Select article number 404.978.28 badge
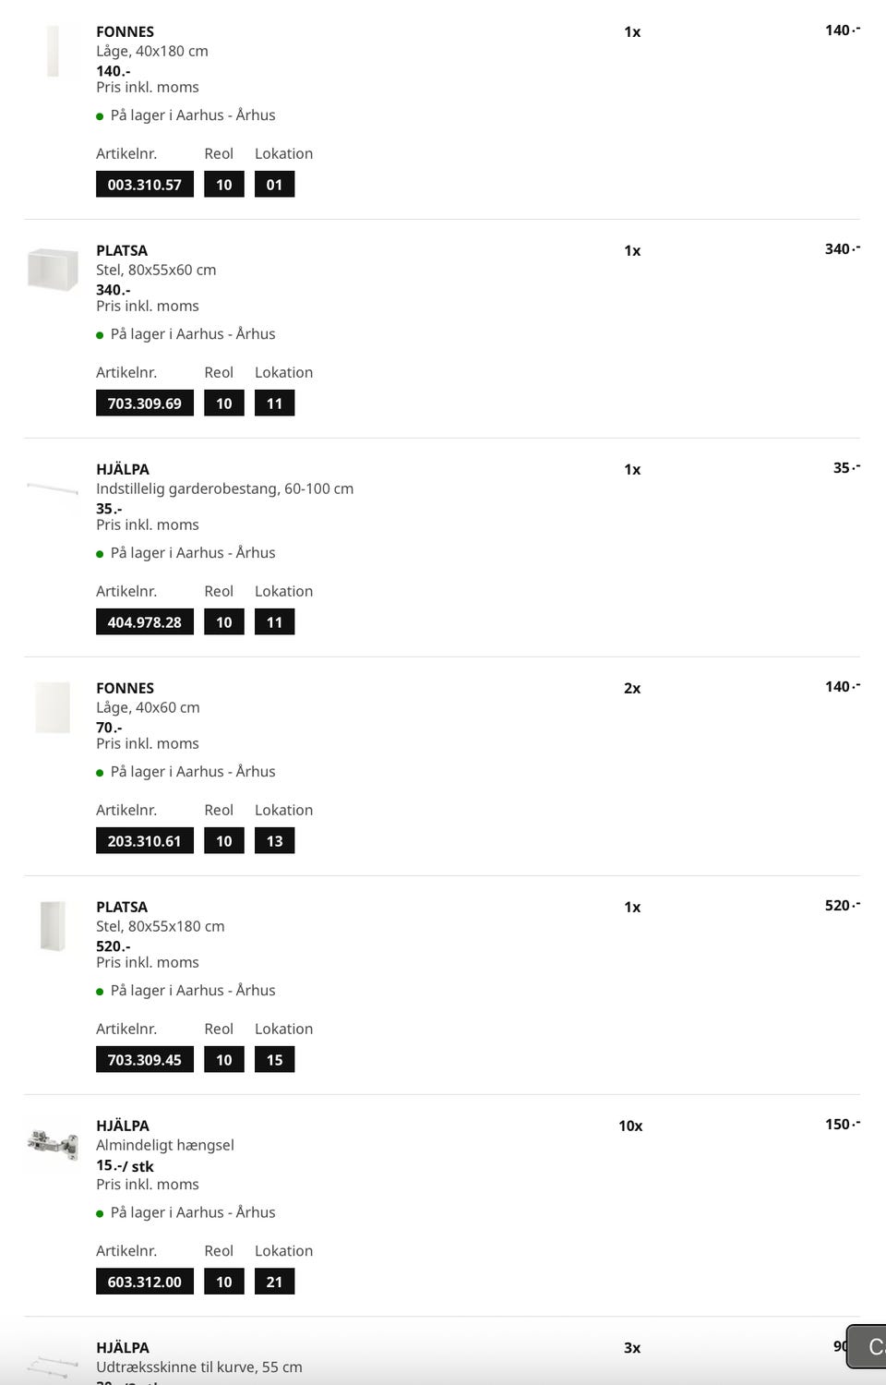This screenshot has width=886, height=1385. [x=145, y=622]
